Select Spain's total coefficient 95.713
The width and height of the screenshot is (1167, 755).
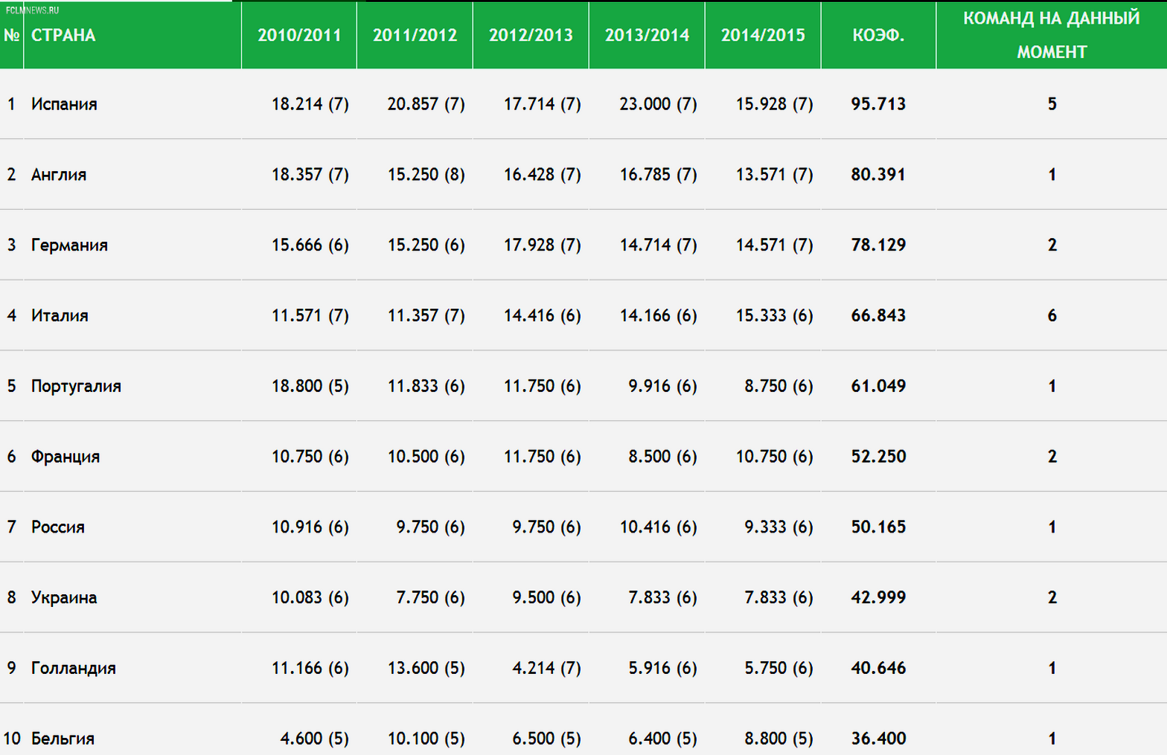(878, 104)
